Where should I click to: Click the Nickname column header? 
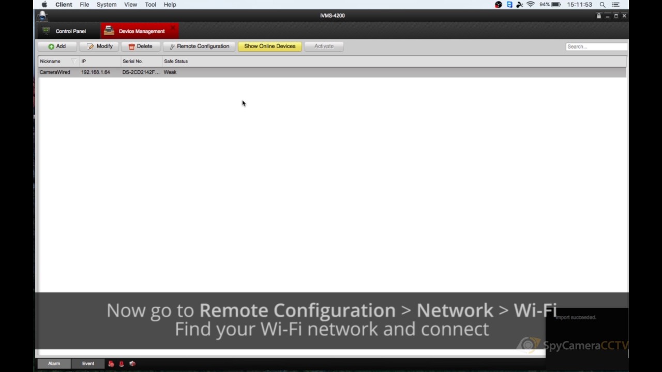pos(50,61)
